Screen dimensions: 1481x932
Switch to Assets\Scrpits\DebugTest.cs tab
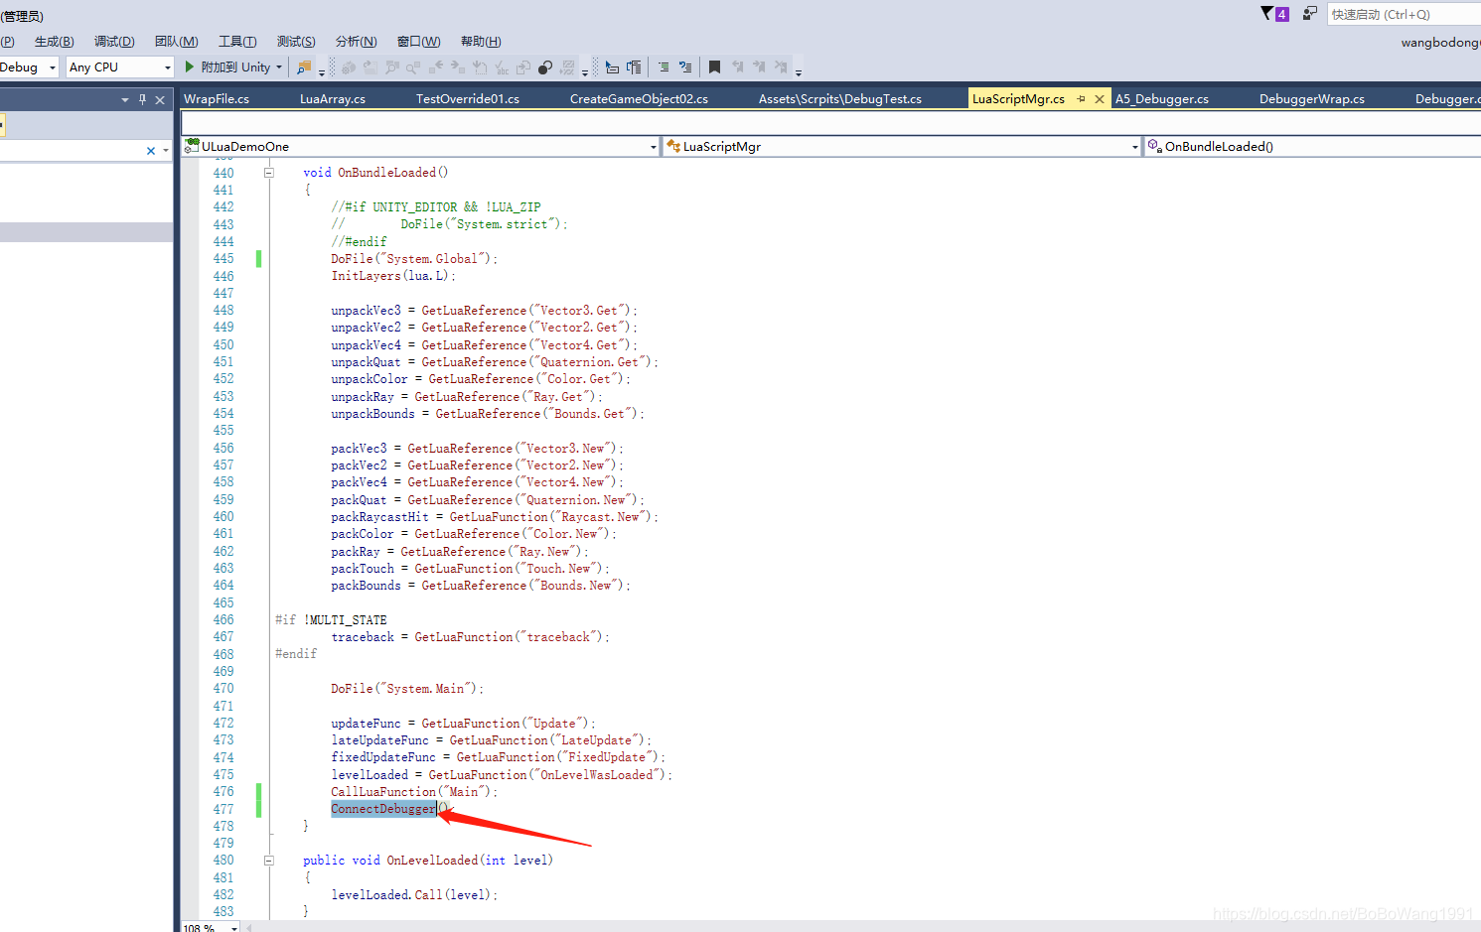tap(840, 98)
